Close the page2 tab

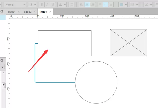click(x=34, y=12)
